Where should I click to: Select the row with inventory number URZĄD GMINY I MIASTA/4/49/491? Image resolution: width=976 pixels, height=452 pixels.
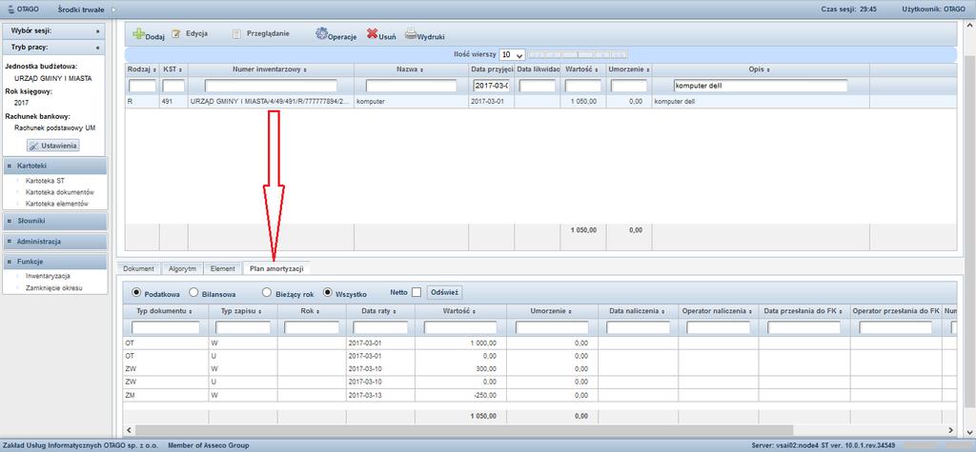click(x=540, y=101)
